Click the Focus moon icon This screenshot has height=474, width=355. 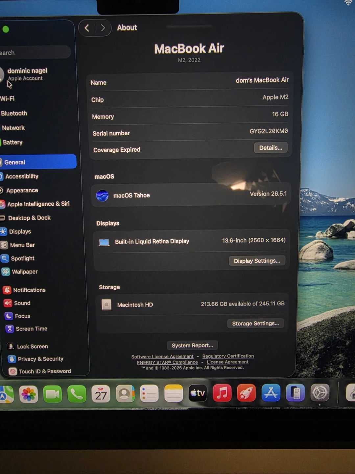click(9, 316)
